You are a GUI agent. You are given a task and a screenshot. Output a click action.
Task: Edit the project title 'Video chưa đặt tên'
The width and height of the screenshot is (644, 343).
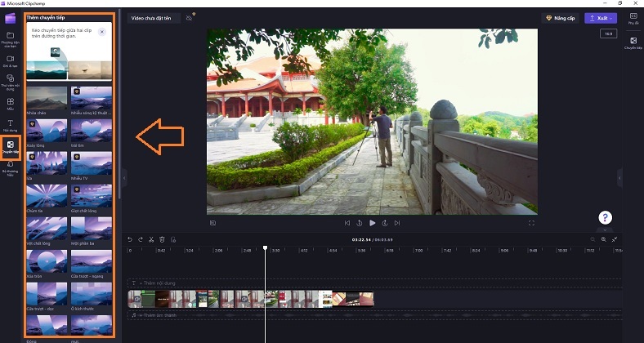click(154, 18)
